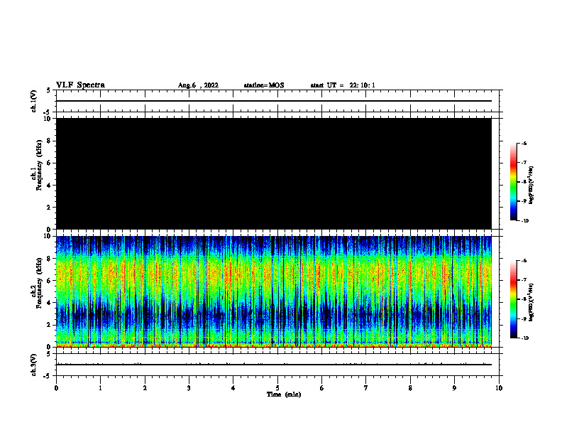The width and height of the screenshot is (562, 435).
Task: Click time axis tick label "5"
Action: [x=277, y=388]
